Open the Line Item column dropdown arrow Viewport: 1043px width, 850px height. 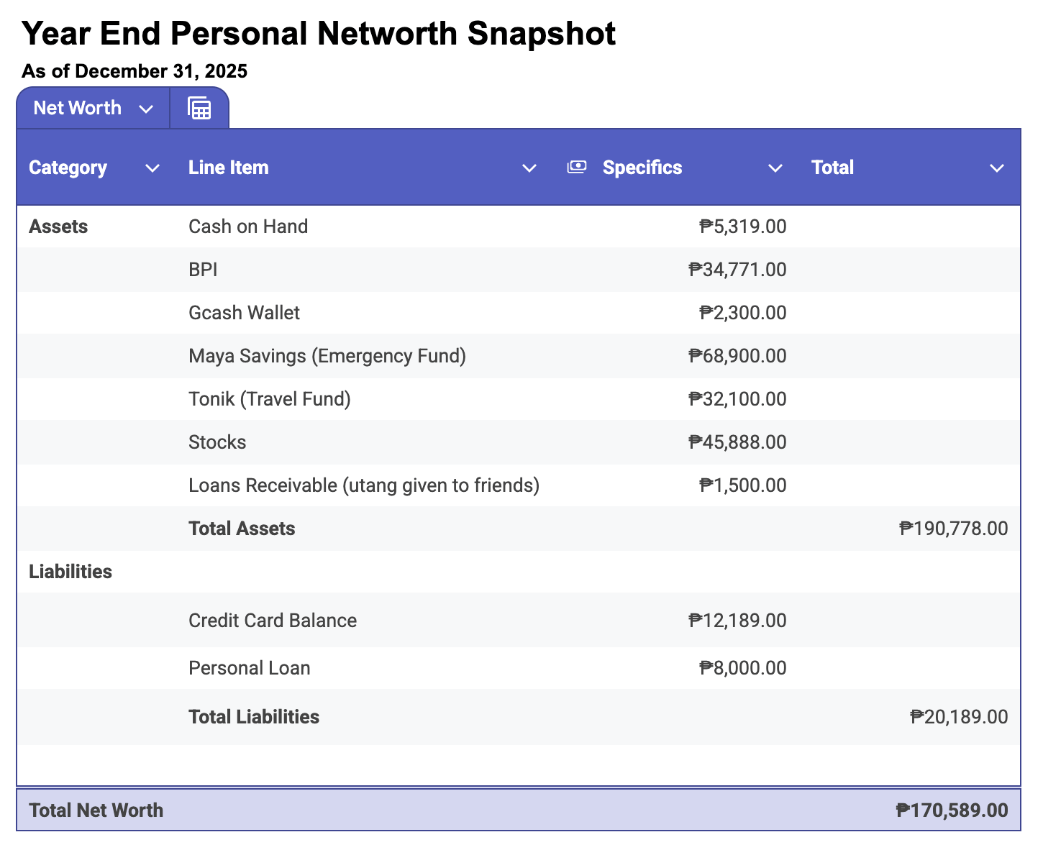click(x=529, y=168)
